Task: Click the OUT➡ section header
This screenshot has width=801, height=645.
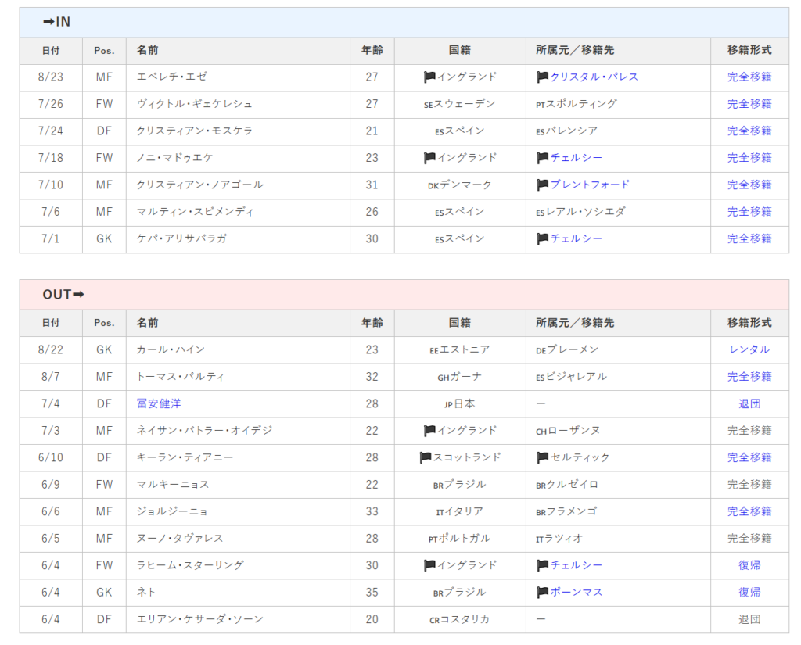Action: pyautogui.click(x=63, y=295)
